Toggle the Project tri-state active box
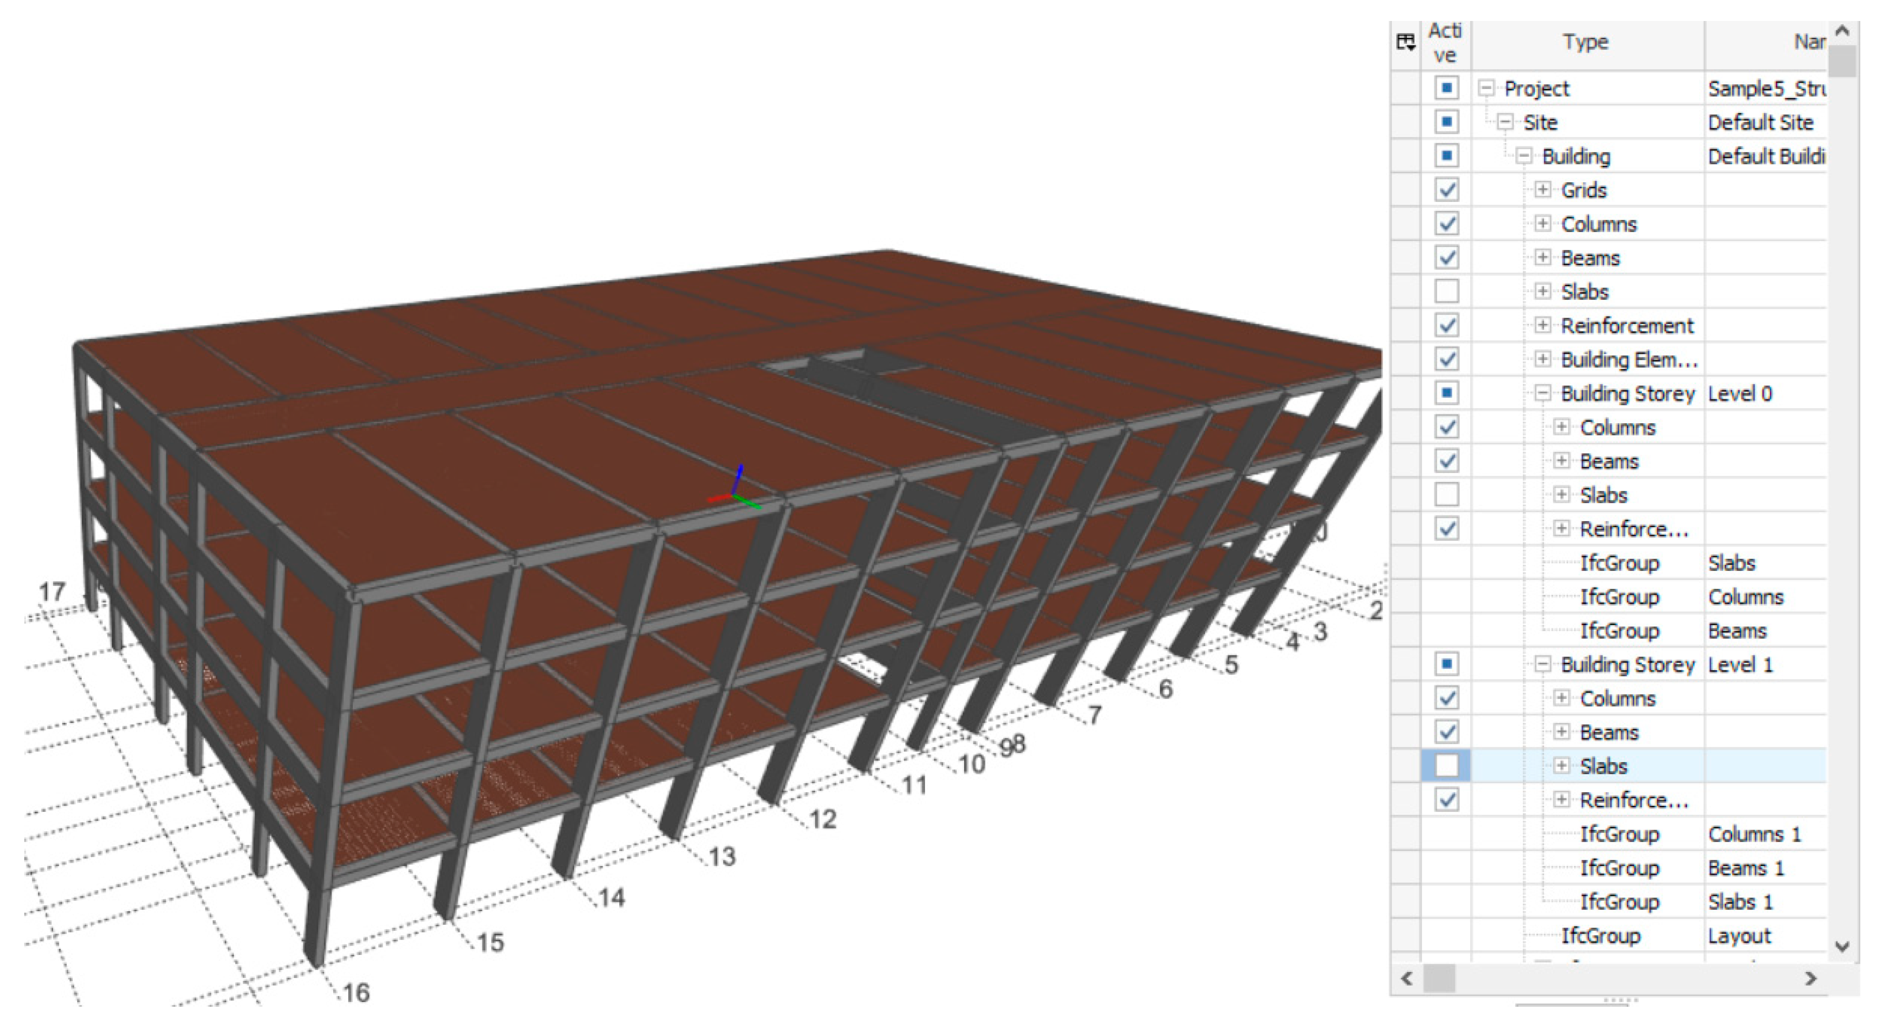The height and width of the screenshot is (1024, 1878). [x=1446, y=88]
